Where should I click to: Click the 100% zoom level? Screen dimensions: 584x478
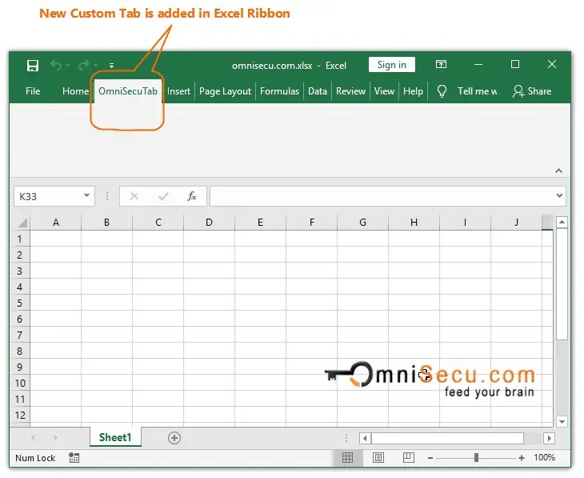click(544, 457)
